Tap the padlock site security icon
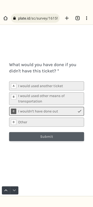Screen dimensions: 93x207 coord(14,18)
